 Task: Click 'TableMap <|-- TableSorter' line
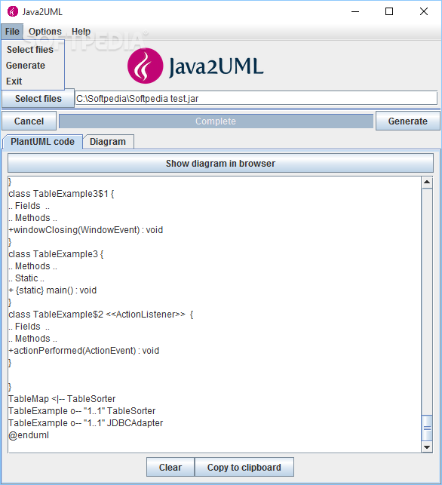point(62,399)
